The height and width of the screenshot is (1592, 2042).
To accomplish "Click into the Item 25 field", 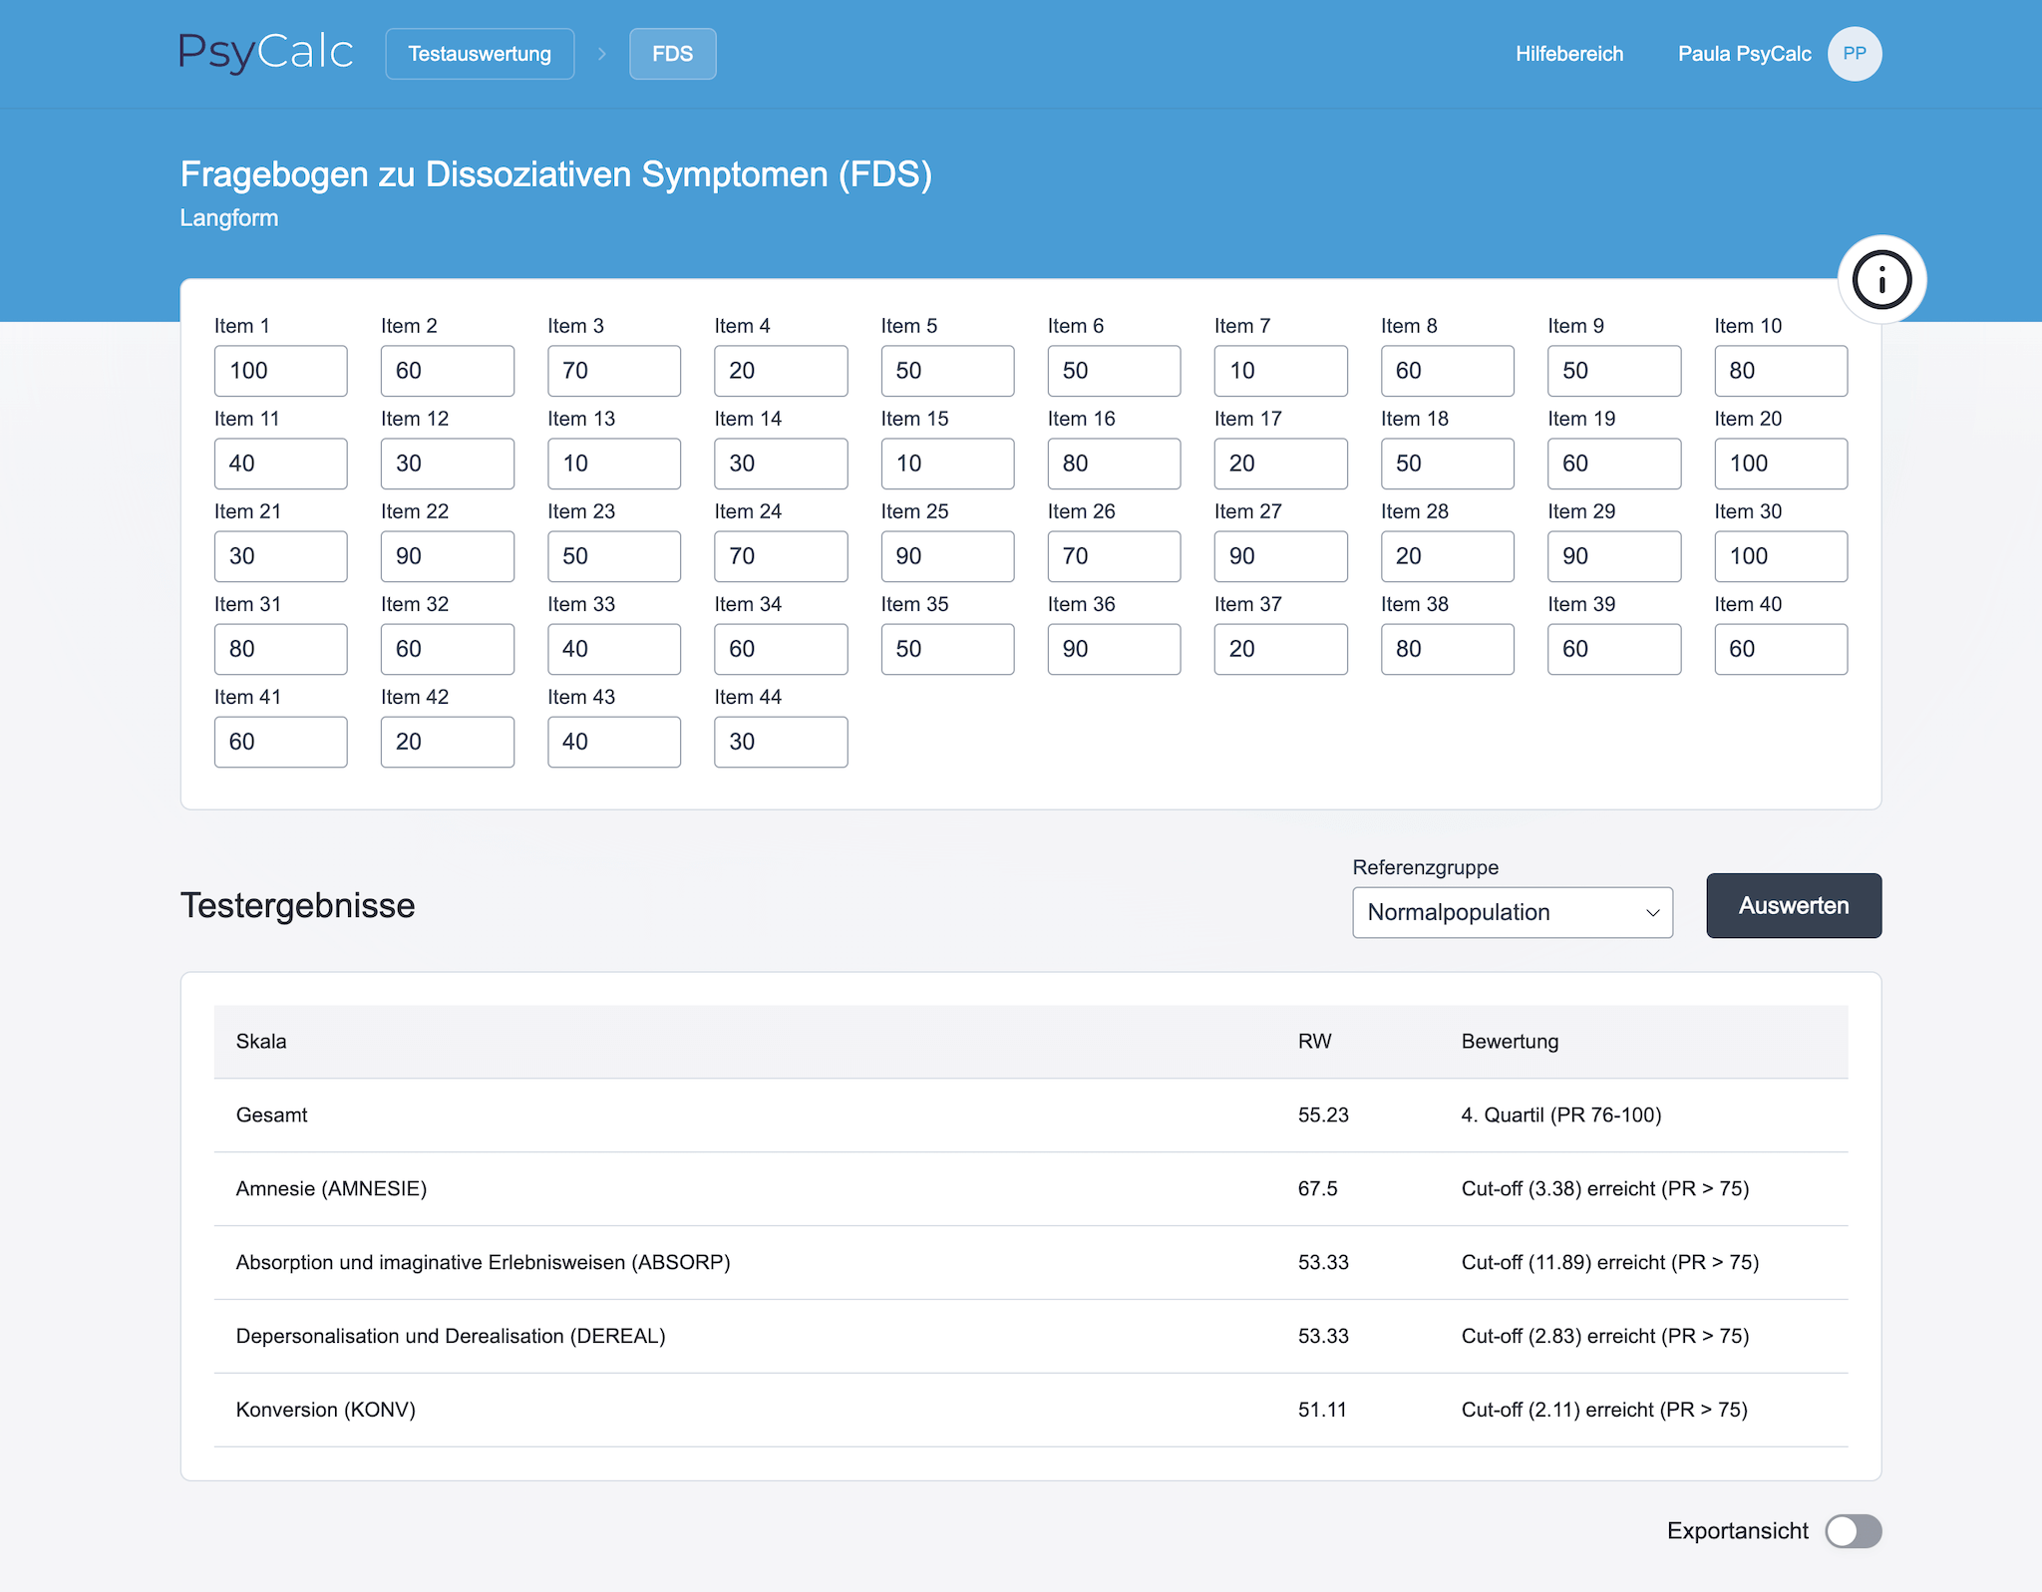I will coord(947,556).
